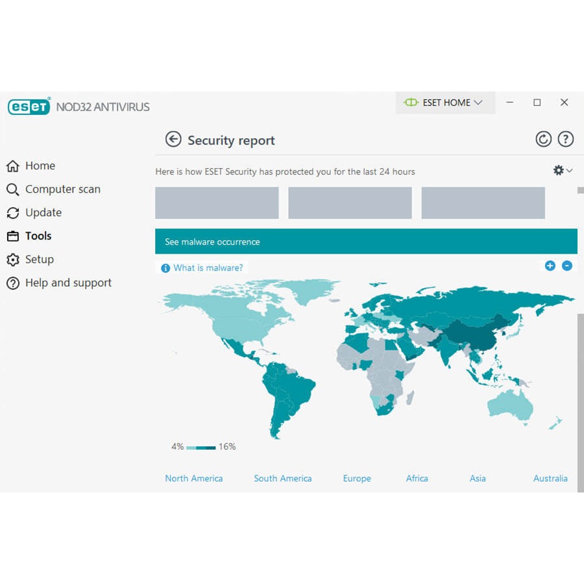The height and width of the screenshot is (584, 584).
Task: Click the Computer scan magnifier icon
Action: point(13,189)
